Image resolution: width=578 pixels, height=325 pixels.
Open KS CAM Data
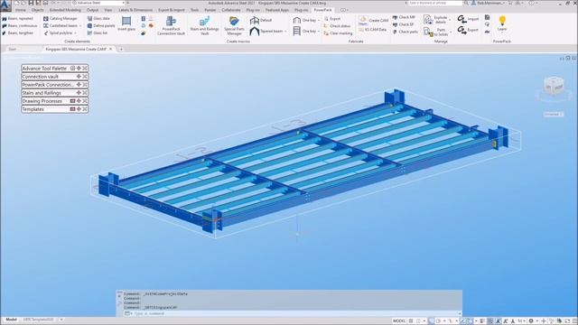(x=373, y=30)
